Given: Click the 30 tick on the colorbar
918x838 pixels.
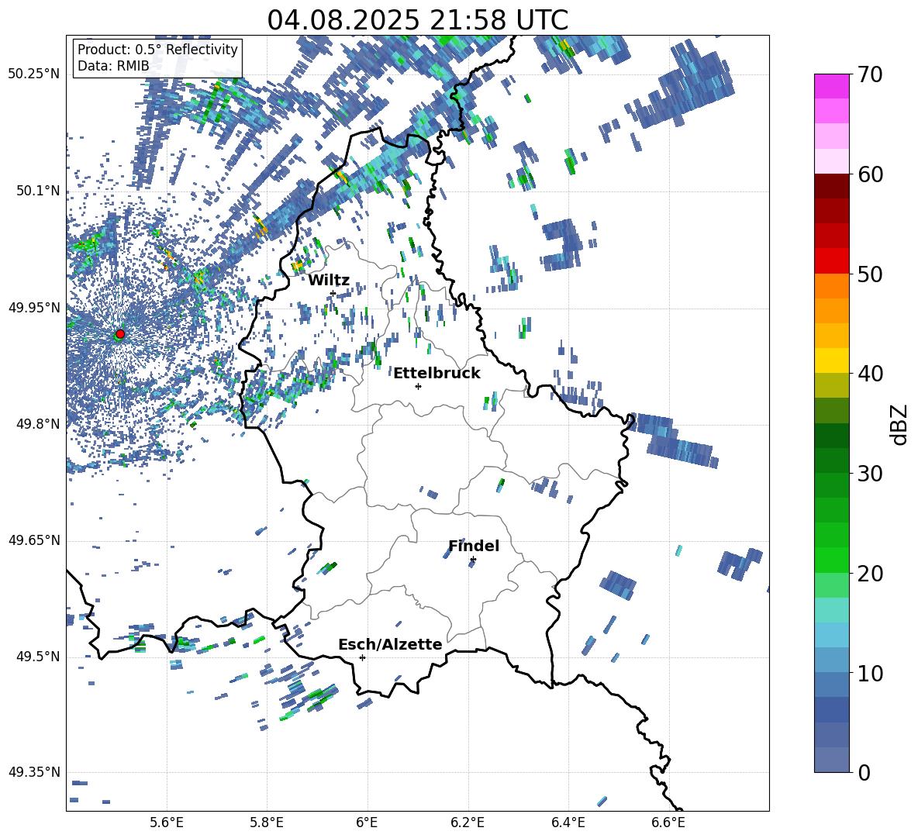Looking at the screenshot, I should (870, 473).
